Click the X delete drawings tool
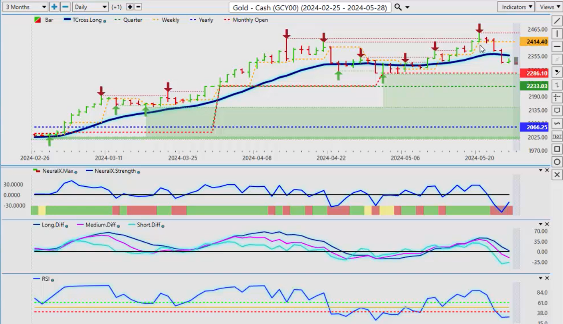This screenshot has height=324, width=563. (x=557, y=175)
